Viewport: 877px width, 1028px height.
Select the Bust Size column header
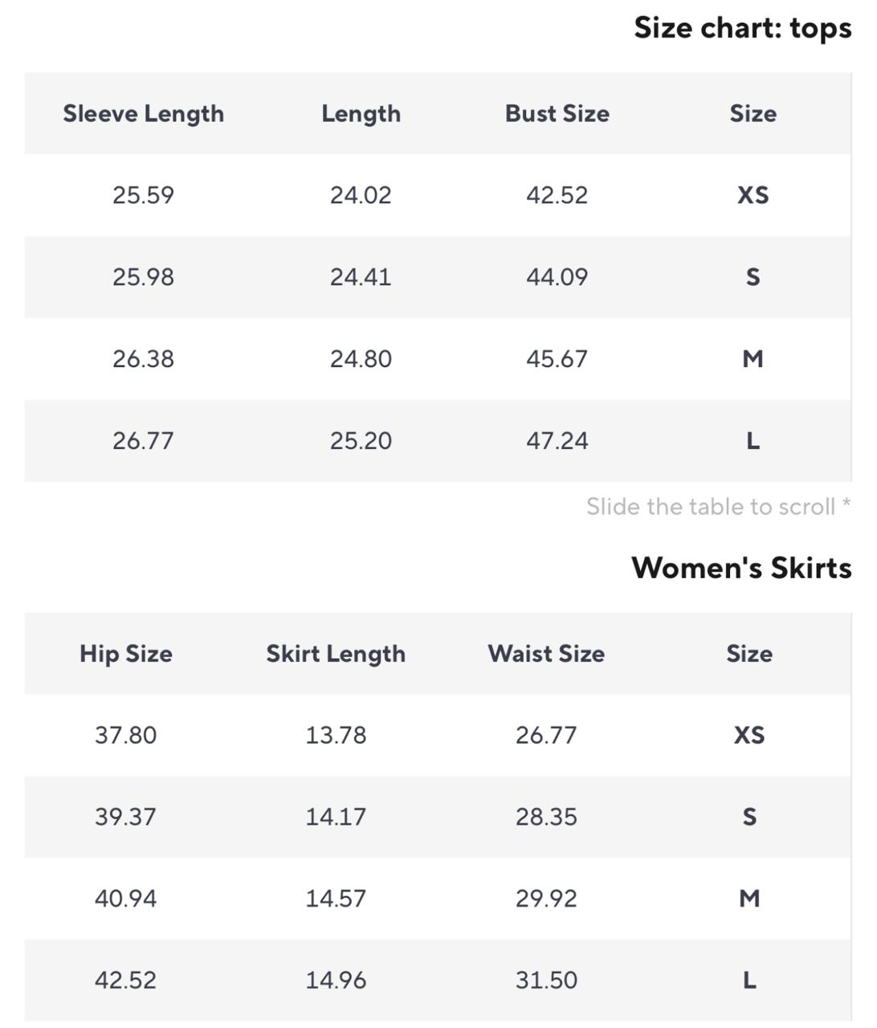pos(557,114)
